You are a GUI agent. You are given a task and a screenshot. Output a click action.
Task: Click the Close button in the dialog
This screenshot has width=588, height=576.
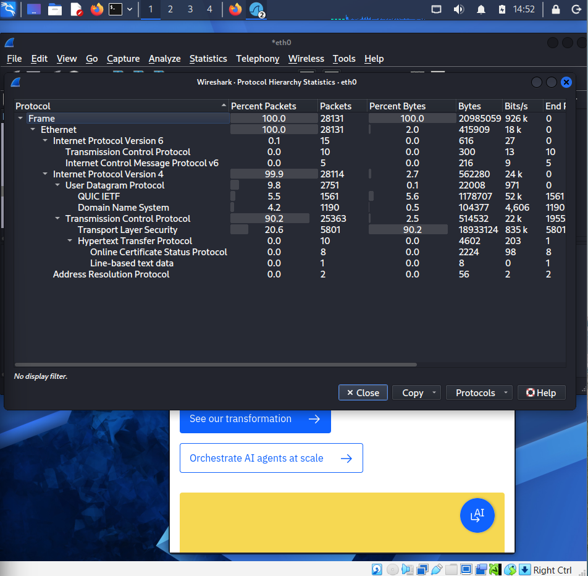click(x=363, y=392)
